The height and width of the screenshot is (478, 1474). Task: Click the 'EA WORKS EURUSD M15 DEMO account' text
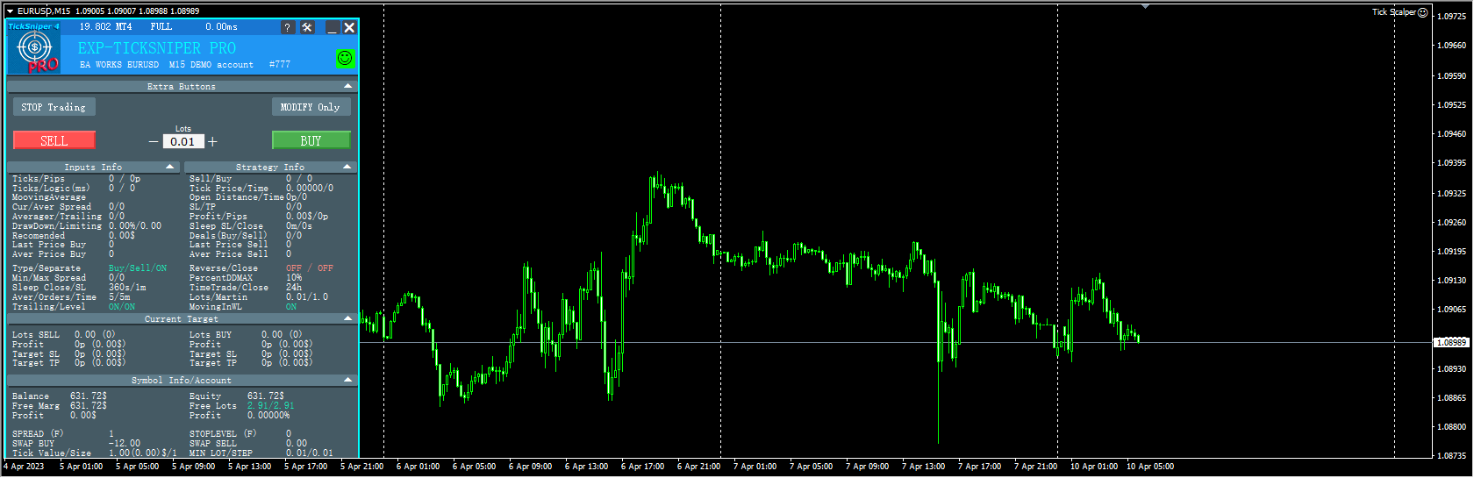(167, 65)
